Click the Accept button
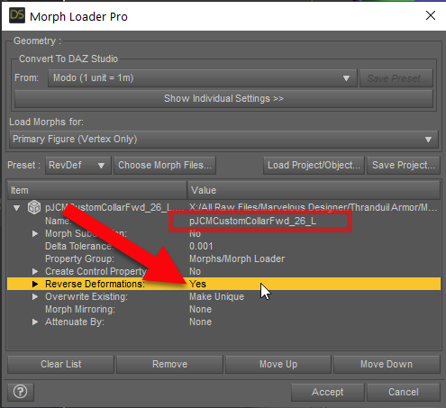The width and height of the screenshot is (446, 408). (328, 392)
